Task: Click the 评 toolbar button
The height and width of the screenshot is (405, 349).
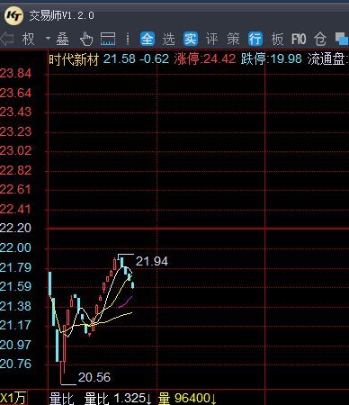Action: pos(212,40)
